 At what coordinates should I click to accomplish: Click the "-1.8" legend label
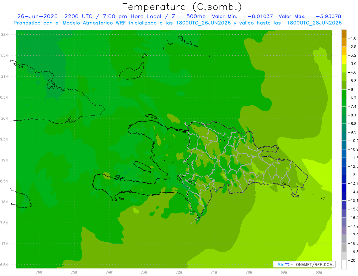(x=353, y=38)
